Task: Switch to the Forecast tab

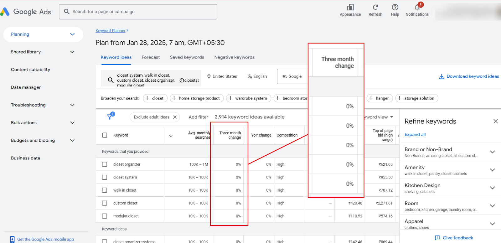Action: [151, 57]
